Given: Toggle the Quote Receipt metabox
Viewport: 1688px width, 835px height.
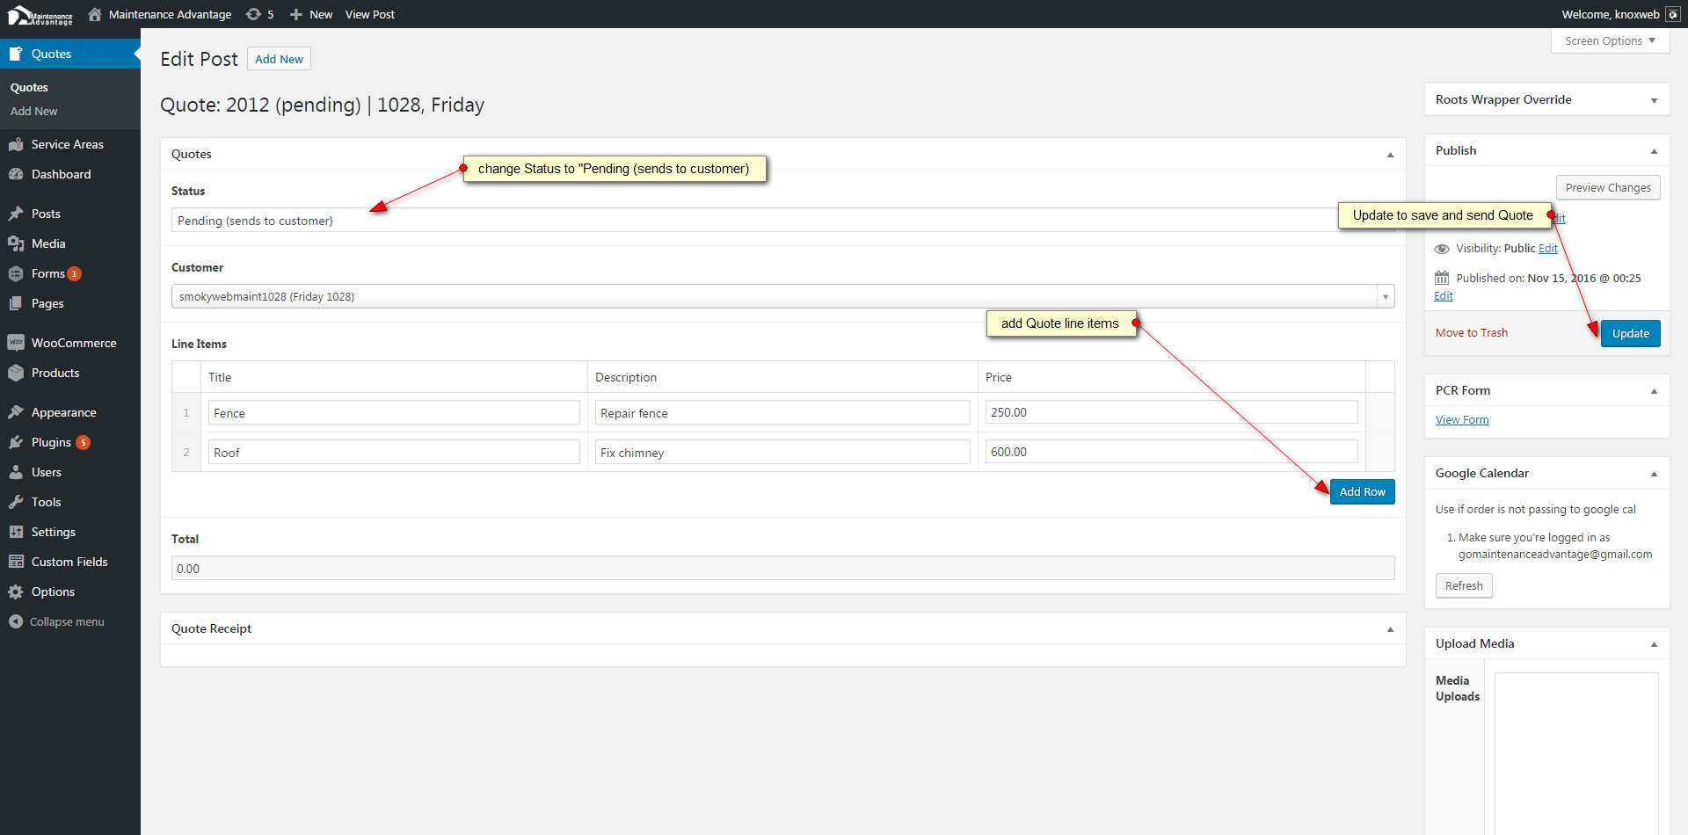Looking at the screenshot, I should tap(1390, 629).
